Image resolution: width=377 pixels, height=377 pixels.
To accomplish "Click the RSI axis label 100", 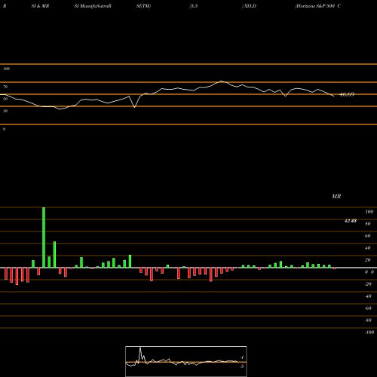I will (x=6, y=69).
